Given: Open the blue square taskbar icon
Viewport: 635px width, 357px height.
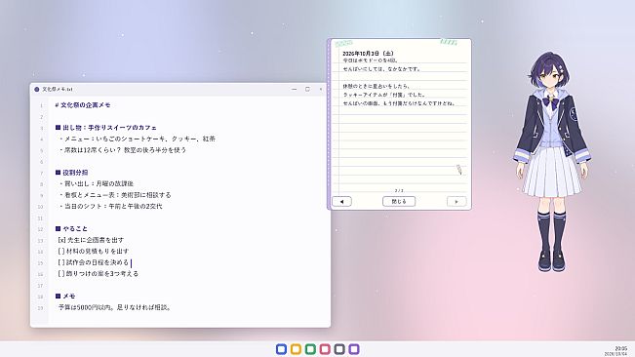Looking at the screenshot, I should point(281,349).
